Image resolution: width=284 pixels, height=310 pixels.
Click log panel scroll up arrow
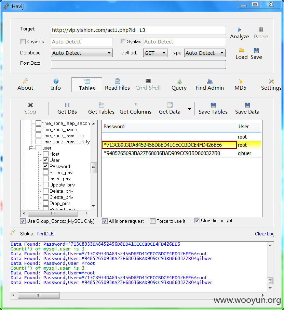(x=270, y=245)
